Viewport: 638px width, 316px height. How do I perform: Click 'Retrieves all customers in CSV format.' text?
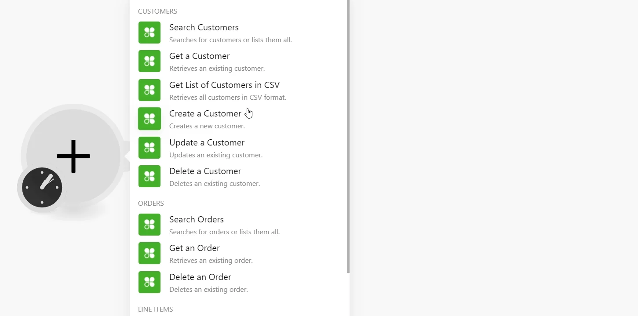click(228, 97)
